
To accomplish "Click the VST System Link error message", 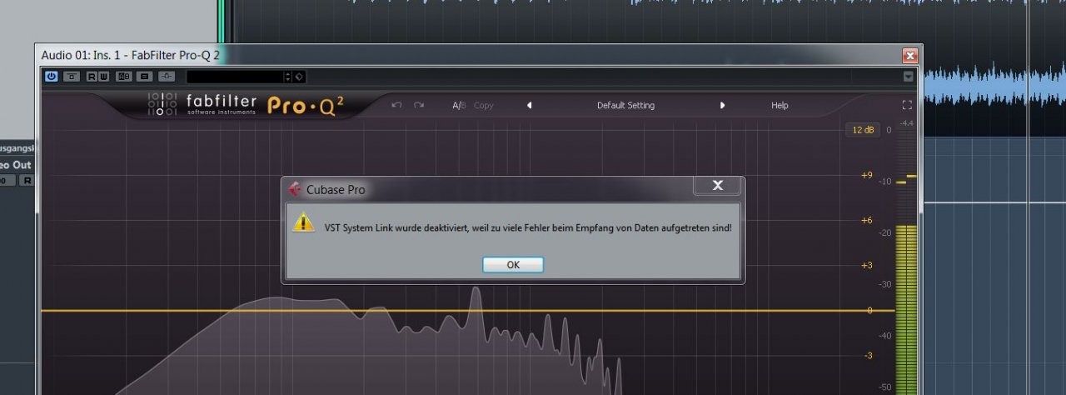I will click(528, 227).
